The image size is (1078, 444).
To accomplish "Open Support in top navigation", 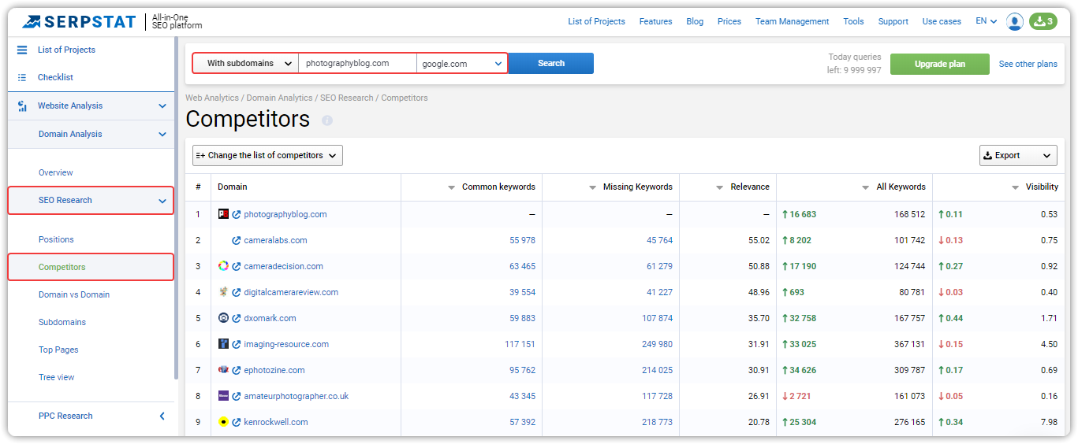I will tap(893, 21).
